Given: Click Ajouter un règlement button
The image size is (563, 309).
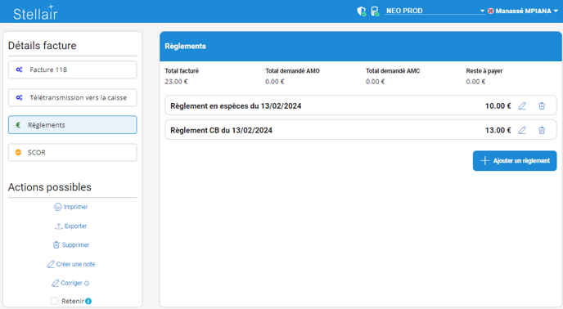Looking at the screenshot, I should [515, 161].
